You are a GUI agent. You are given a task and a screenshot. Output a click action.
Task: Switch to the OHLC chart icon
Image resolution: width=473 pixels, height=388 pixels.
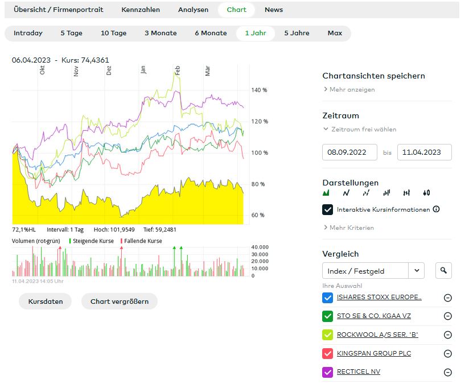click(x=406, y=193)
